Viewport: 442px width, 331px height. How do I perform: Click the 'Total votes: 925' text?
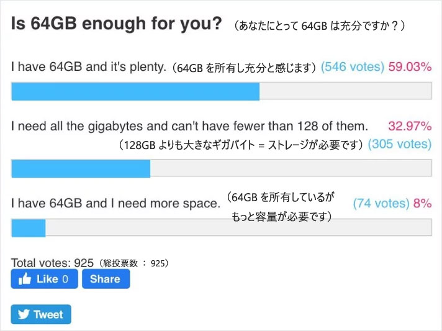click(52, 263)
